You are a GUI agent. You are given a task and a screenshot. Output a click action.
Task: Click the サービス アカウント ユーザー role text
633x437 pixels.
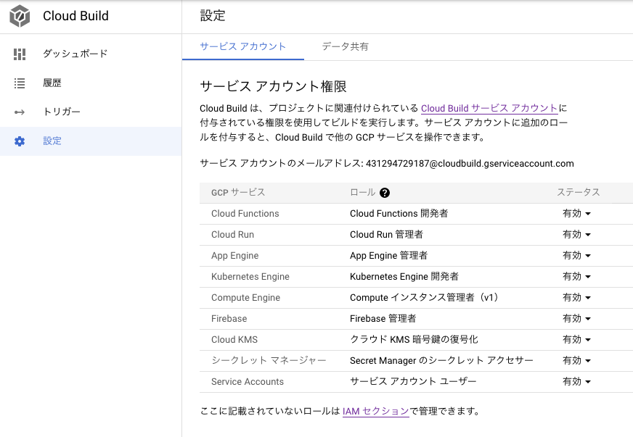click(413, 381)
